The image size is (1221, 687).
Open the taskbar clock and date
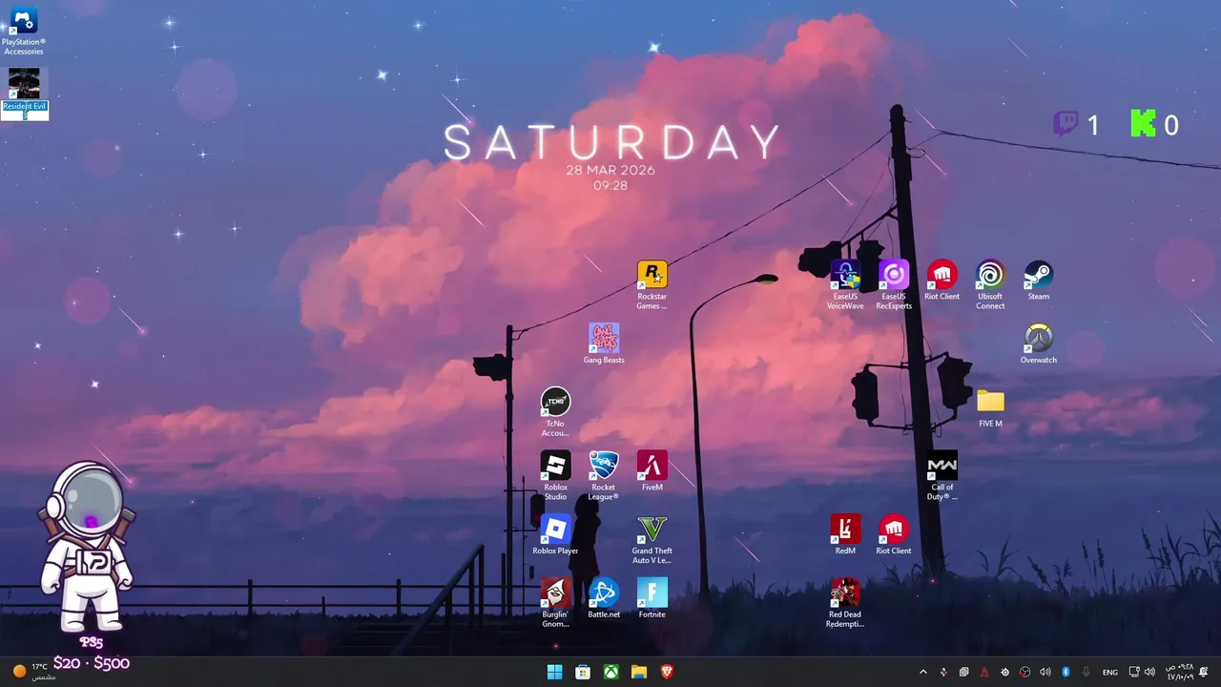point(1180,672)
